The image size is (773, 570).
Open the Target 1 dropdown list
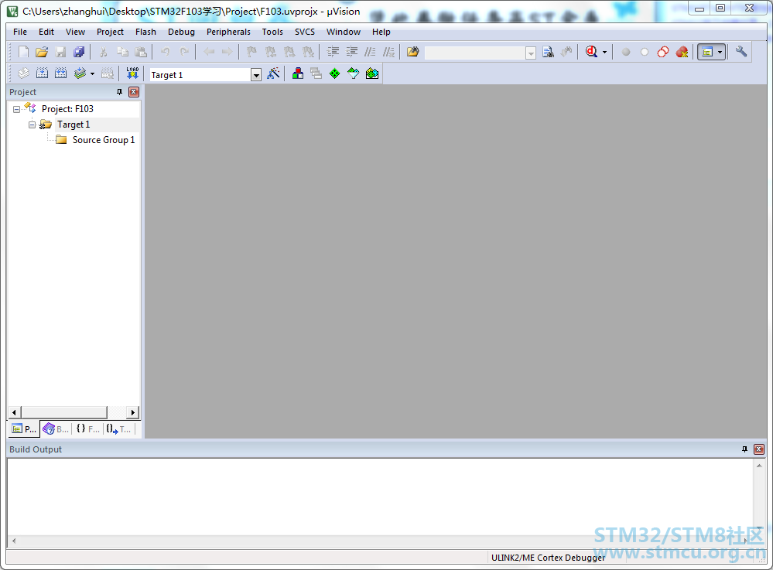click(256, 75)
